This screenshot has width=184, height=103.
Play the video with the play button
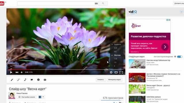point(11,72)
